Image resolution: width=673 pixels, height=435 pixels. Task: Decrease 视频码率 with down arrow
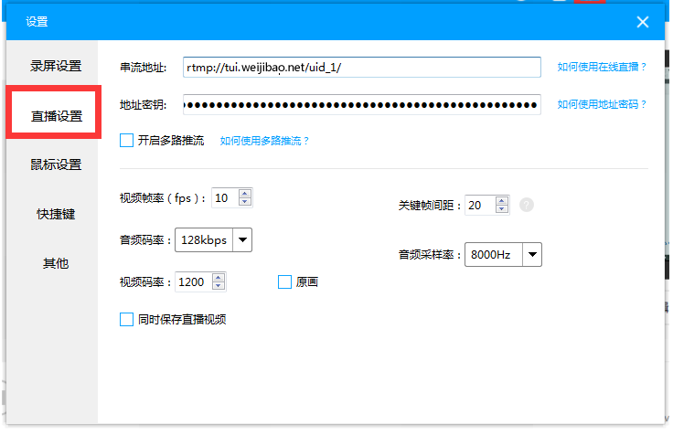(218, 286)
